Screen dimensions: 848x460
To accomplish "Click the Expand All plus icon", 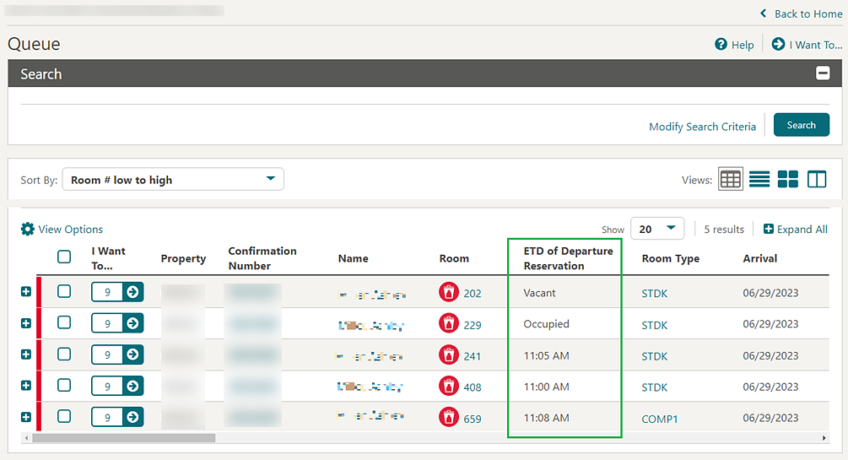I will point(768,229).
